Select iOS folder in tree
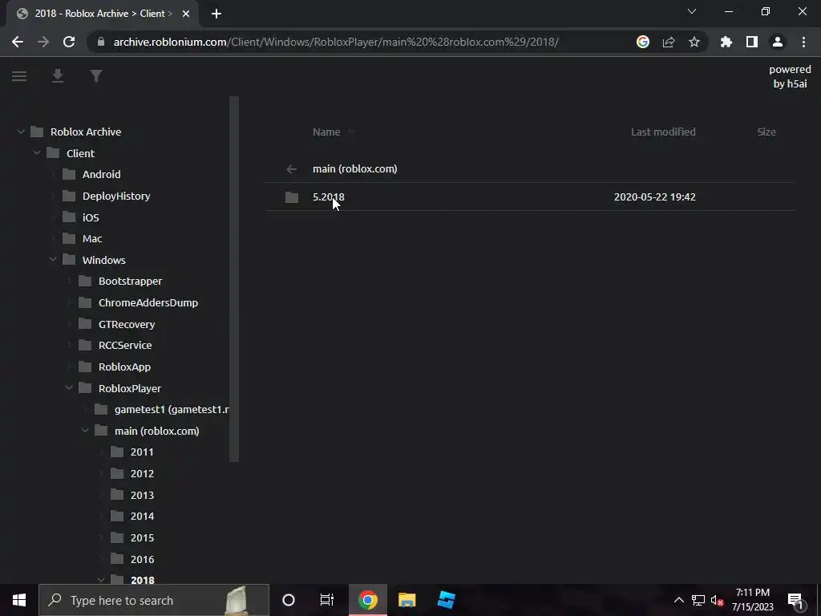This screenshot has width=821, height=616. 91,217
